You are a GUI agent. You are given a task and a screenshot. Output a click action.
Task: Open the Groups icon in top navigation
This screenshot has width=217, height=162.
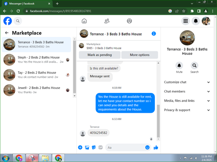click(x=129, y=21)
